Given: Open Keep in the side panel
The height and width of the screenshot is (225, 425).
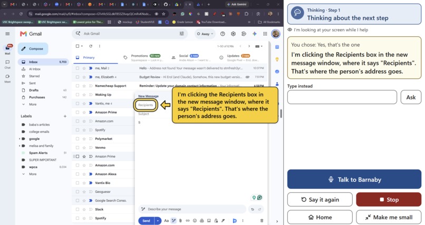Looking at the screenshot, I should pyautogui.click(x=277, y=59).
